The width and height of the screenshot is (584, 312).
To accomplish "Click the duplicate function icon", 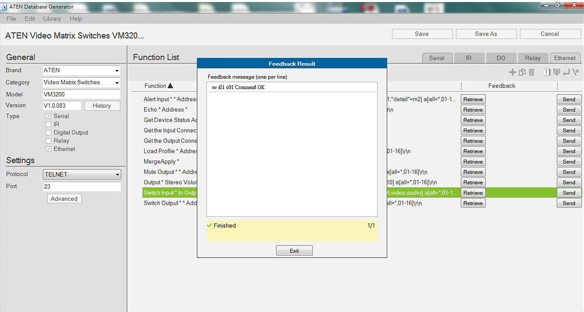I will click(x=522, y=72).
